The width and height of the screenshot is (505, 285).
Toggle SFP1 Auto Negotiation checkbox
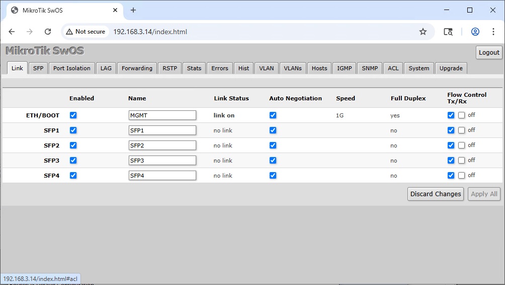point(273,130)
